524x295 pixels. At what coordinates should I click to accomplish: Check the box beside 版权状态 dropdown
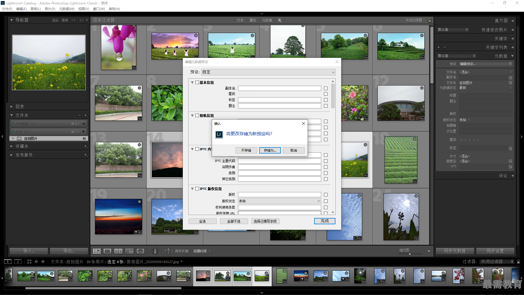326,201
